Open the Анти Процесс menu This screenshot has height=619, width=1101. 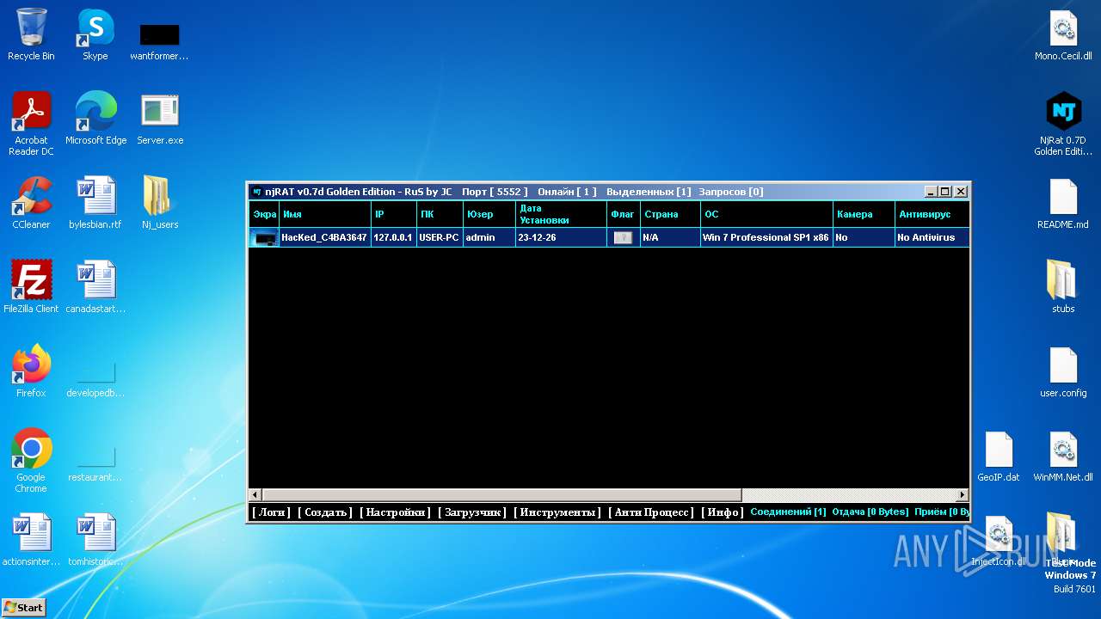(x=651, y=512)
